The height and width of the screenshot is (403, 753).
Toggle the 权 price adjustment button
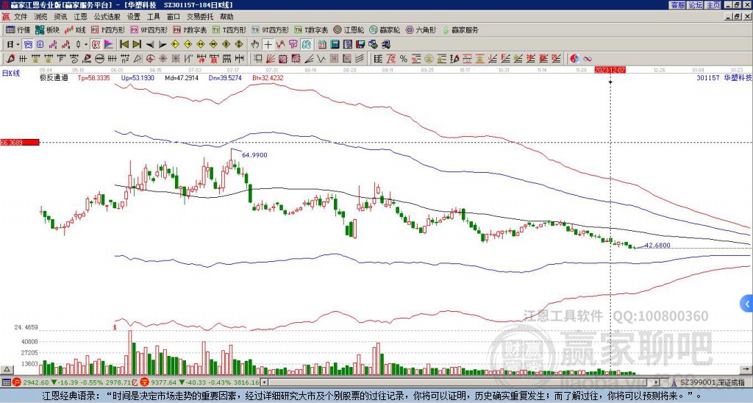tap(96, 44)
